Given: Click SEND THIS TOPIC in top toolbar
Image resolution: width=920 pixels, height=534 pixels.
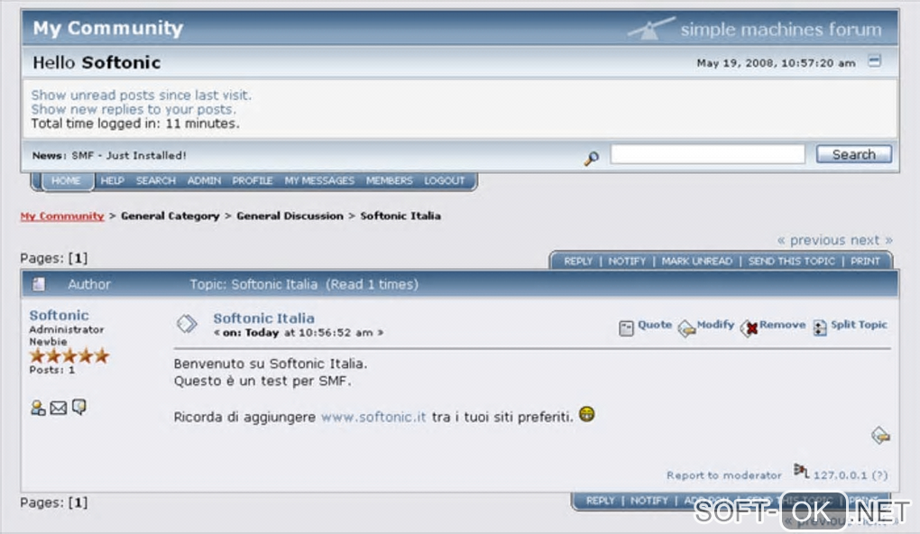Looking at the screenshot, I should (x=792, y=261).
